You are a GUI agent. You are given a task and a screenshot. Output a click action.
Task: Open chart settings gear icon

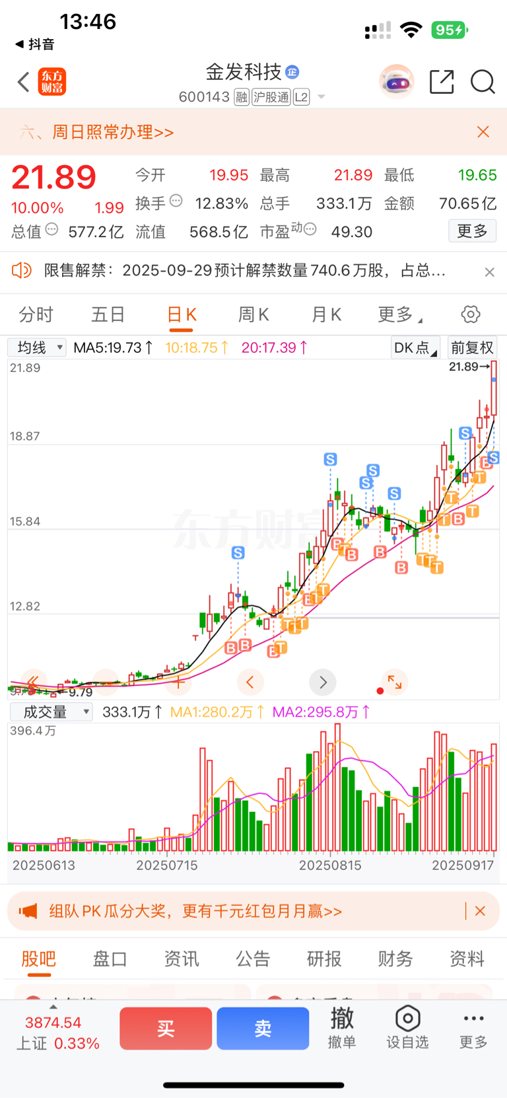pos(471,314)
